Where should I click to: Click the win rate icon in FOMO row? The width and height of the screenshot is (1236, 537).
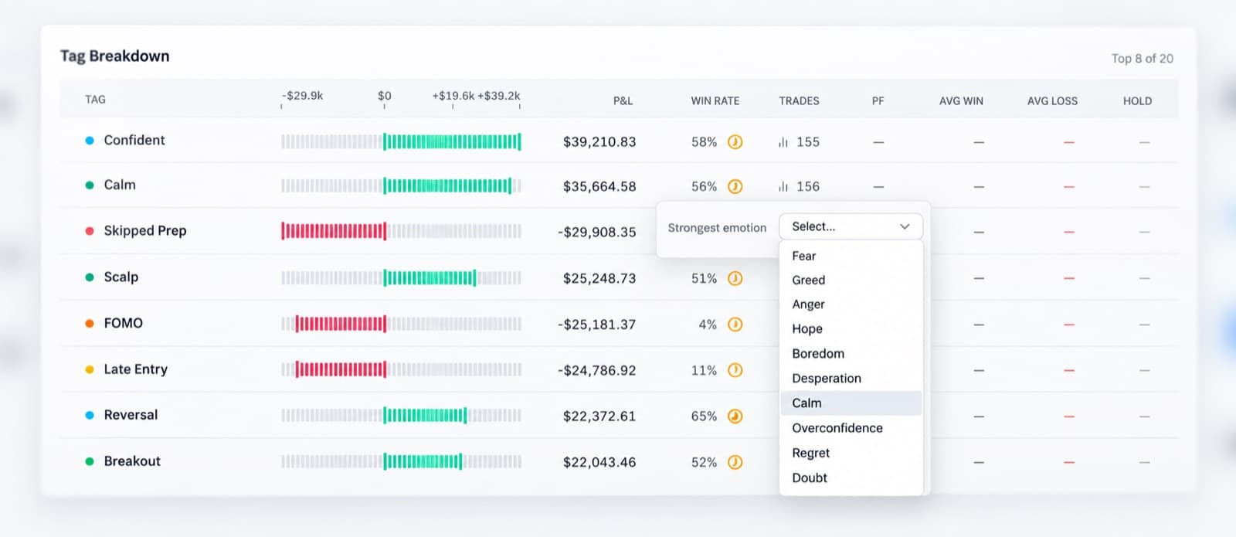[x=735, y=325]
